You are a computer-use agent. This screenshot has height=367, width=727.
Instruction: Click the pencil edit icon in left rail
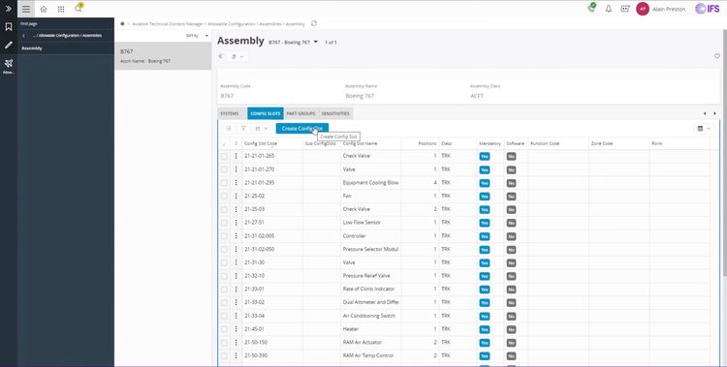[x=9, y=45]
